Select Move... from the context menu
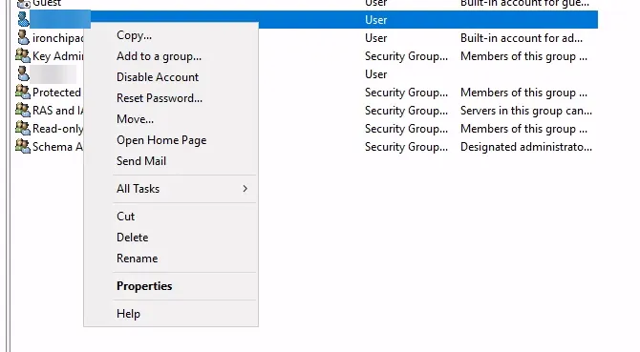This screenshot has width=640, height=352. tap(135, 119)
